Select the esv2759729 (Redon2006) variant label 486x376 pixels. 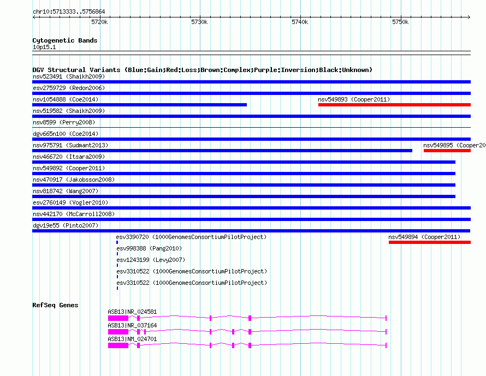coord(69,88)
